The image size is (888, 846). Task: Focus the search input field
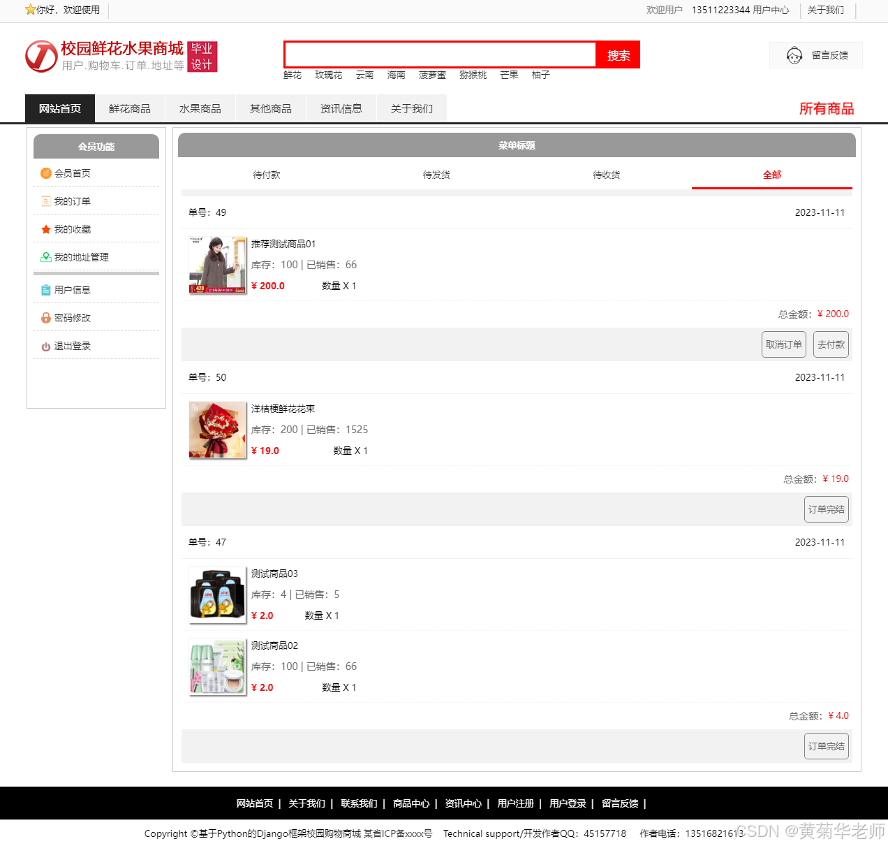click(x=440, y=54)
